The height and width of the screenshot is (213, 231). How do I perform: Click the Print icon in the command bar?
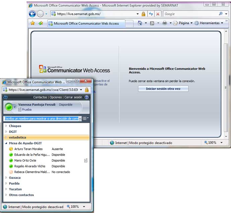tap(165, 23)
